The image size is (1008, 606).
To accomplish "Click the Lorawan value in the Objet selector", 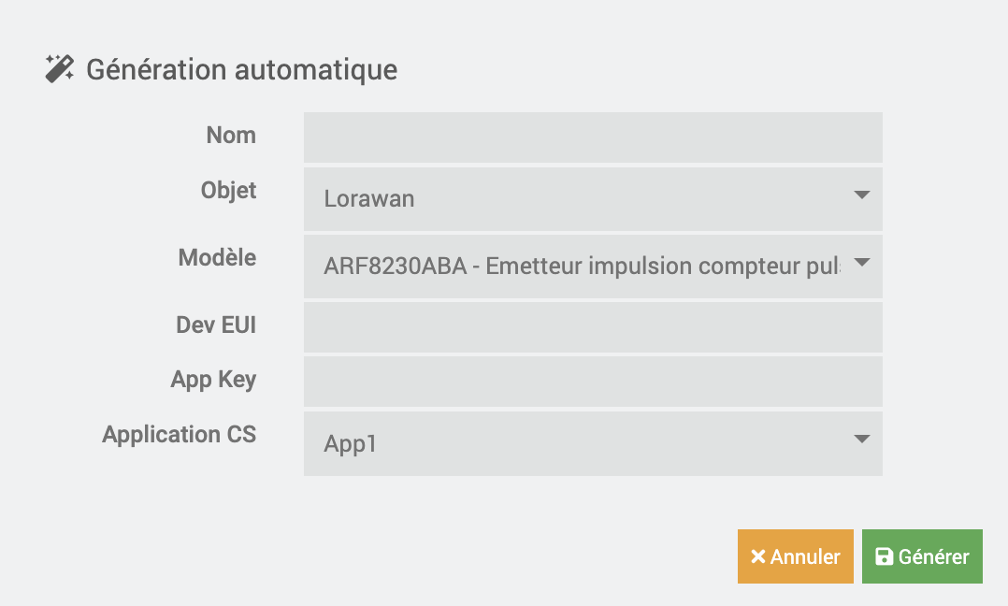I will (369, 198).
